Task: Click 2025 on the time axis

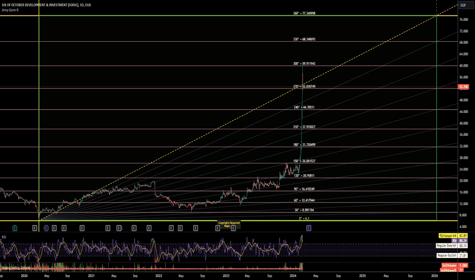Action: [362, 276]
